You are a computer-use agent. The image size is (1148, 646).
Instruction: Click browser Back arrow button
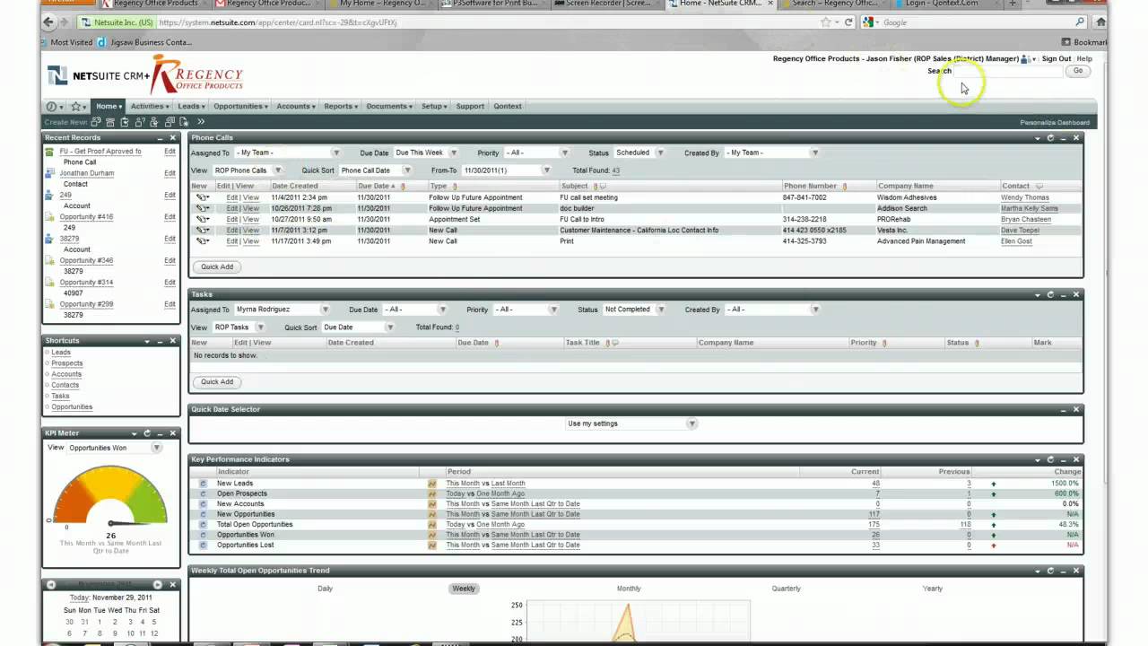pos(49,22)
